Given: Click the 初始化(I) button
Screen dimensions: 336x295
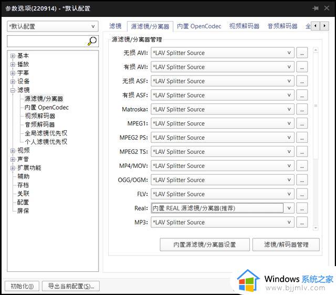Looking at the screenshot, I should pos(22,286).
